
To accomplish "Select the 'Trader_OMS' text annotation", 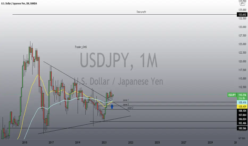I will tap(81, 47).
